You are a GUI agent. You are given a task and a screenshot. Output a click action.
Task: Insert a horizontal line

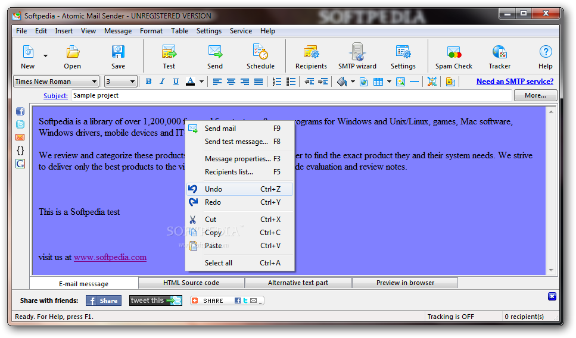click(x=414, y=82)
